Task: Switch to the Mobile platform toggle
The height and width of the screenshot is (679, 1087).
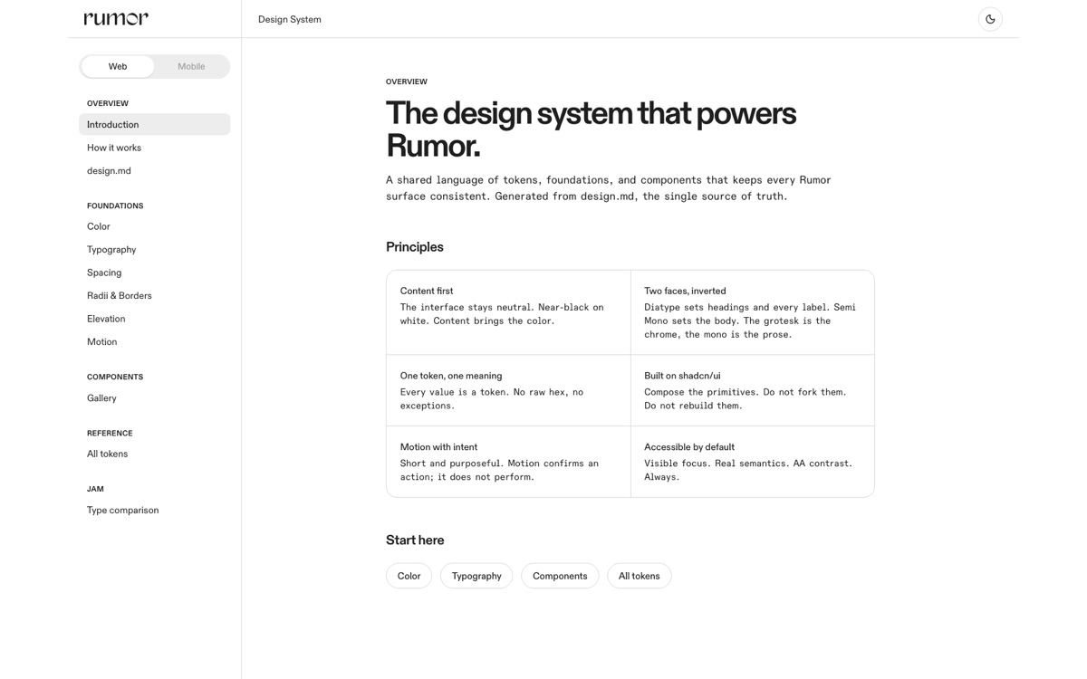Action: (x=191, y=66)
